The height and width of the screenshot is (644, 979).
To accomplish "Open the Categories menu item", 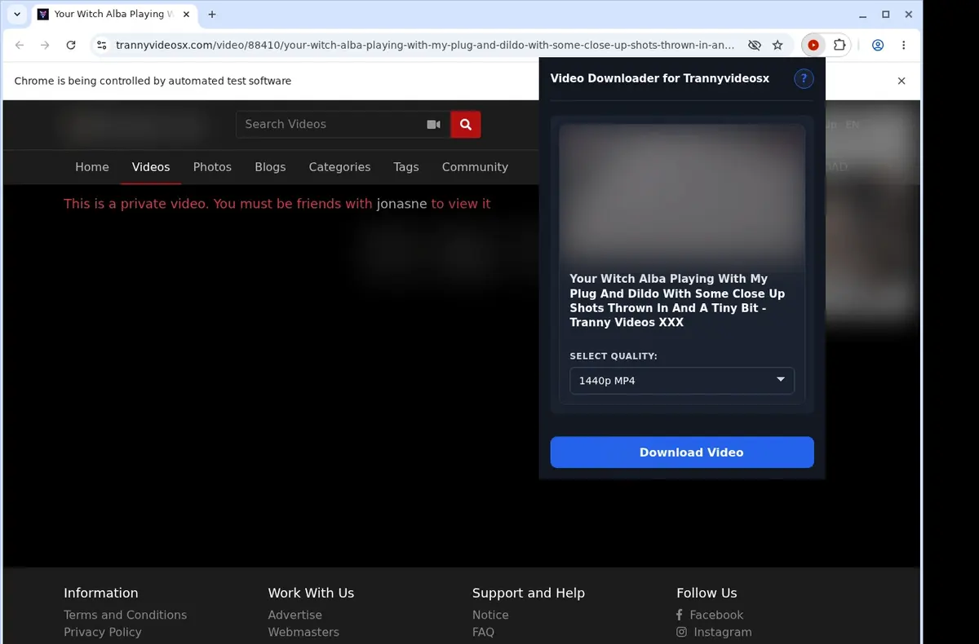I will tap(339, 167).
